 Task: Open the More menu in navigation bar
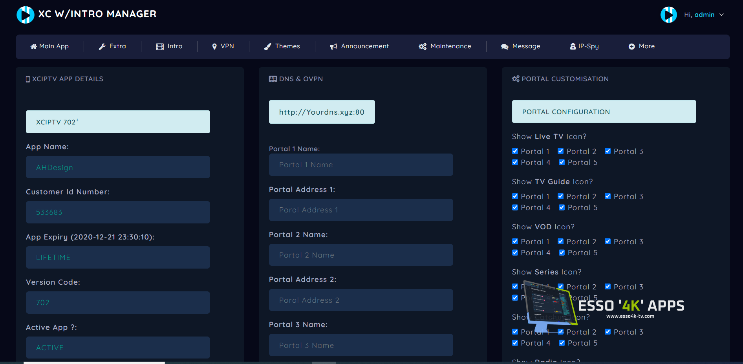click(641, 46)
